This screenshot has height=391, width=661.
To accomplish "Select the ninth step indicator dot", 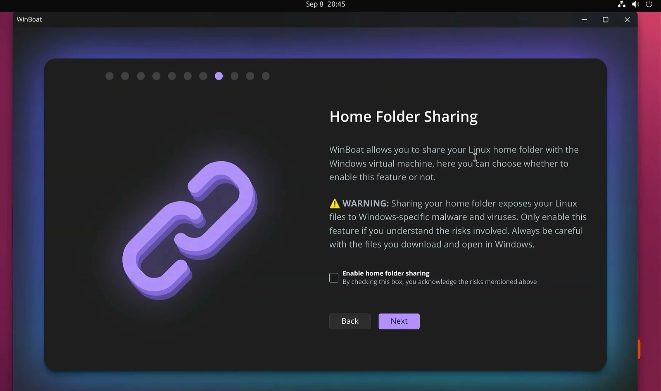I will point(235,76).
